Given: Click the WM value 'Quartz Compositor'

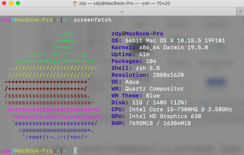Looking at the screenshot, I should click(x=155, y=89).
